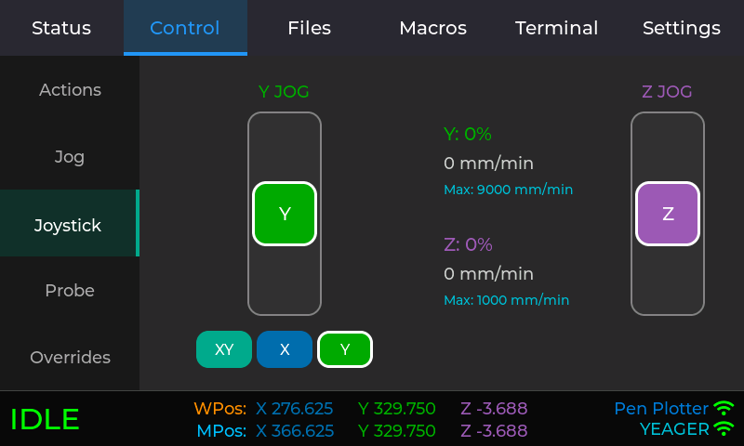Click the Max: 9000 mm/min label
Viewport: 744px width, 446px height.
508,190
